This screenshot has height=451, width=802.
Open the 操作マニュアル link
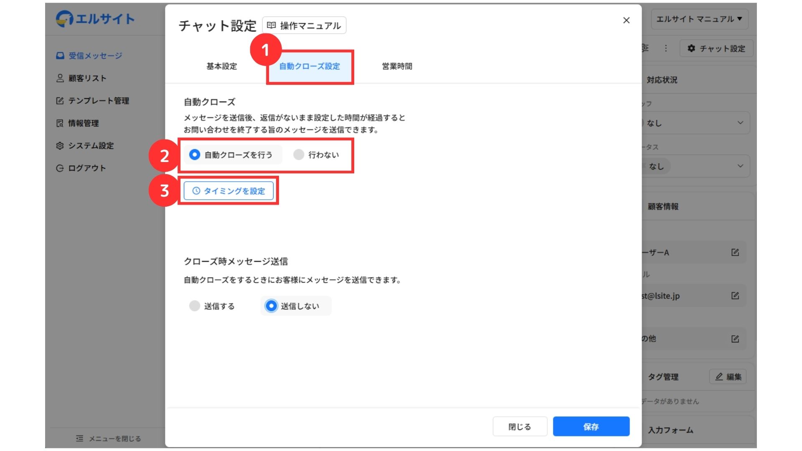coord(304,25)
